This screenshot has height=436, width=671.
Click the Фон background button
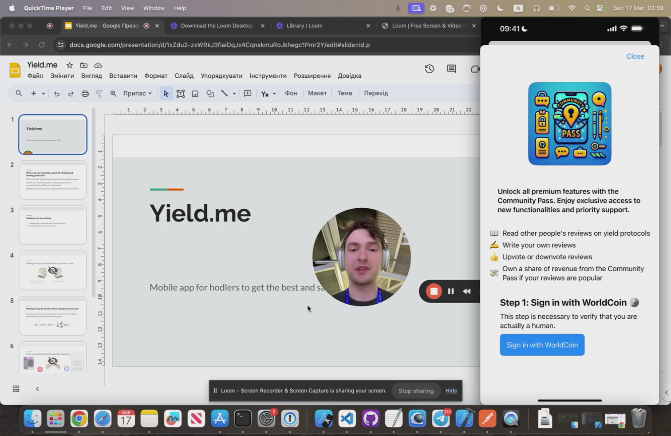(x=291, y=93)
